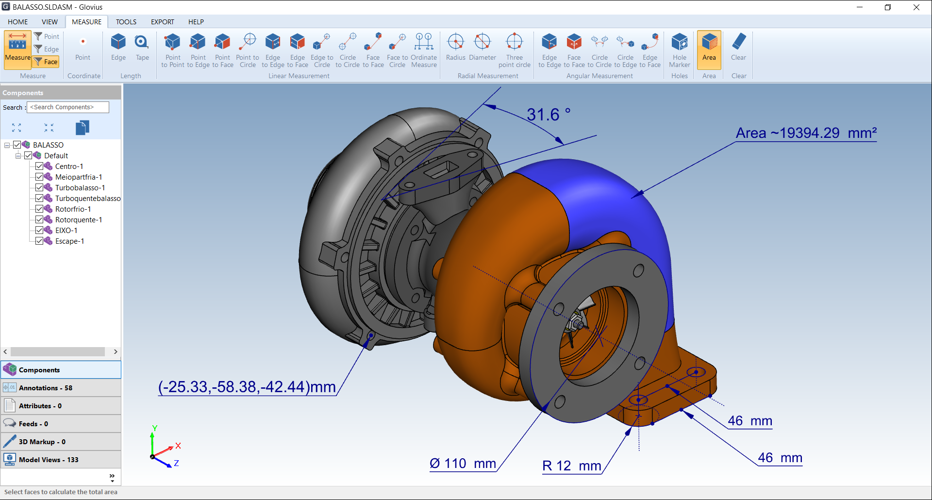The image size is (932, 500).
Task: Switch to the EXPORT ribbon tab
Action: [x=163, y=22]
